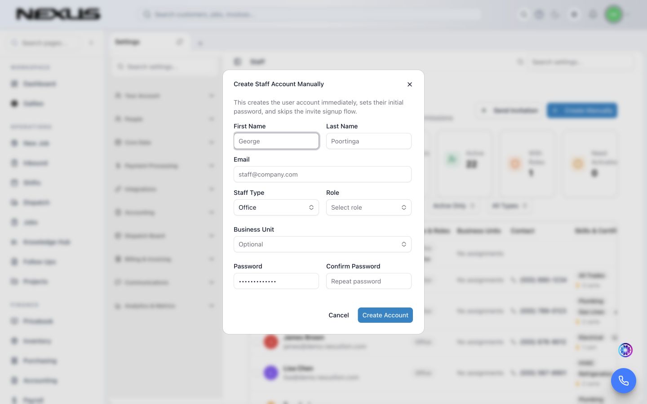Click the Create Account button

click(x=385, y=315)
